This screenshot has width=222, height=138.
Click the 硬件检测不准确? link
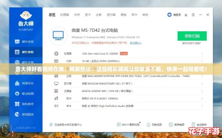coord(192,43)
